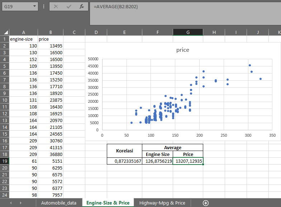Click the 50000 vertical axis label
The width and height of the screenshot is (281, 207).
tap(93, 59)
